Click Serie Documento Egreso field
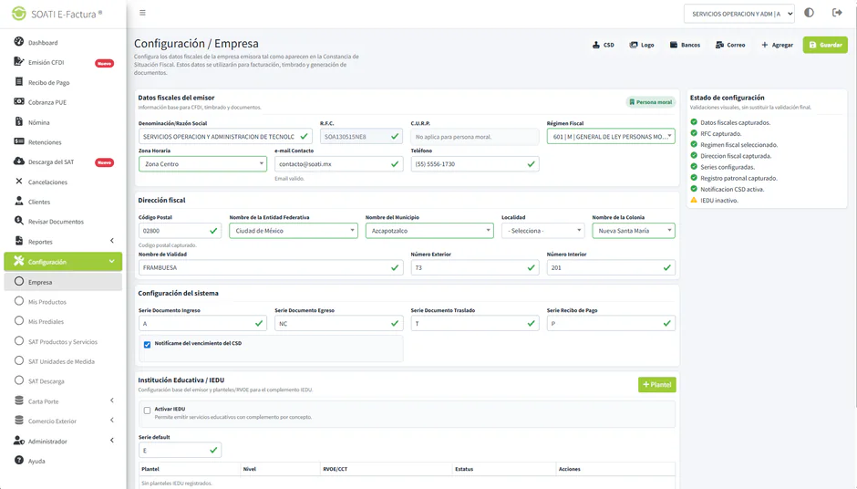Image resolution: width=857 pixels, height=489 pixels. coord(339,323)
